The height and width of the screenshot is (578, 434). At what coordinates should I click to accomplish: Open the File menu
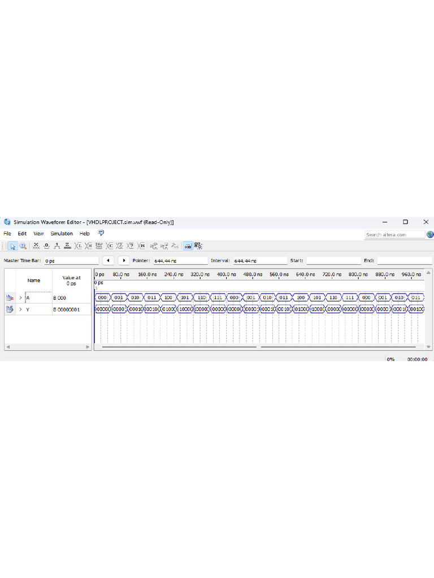[7, 234]
